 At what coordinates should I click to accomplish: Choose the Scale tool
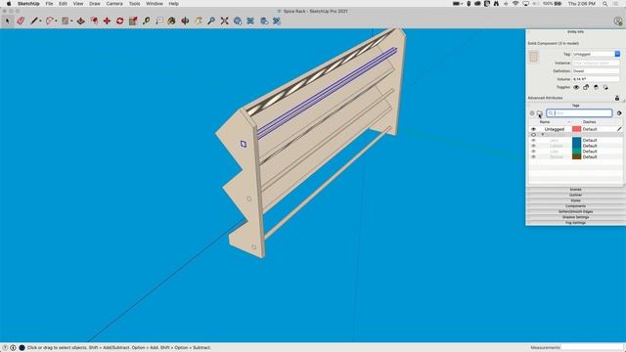pos(133,21)
